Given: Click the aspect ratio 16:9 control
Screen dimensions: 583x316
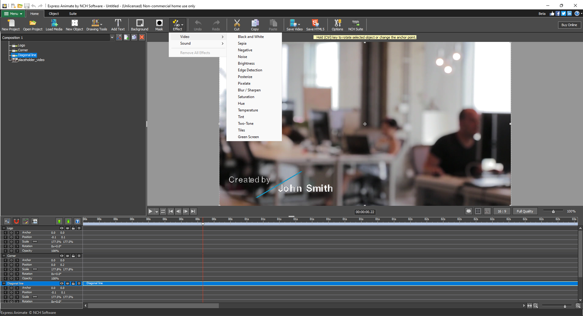Looking at the screenshot, I should [x=501, y=211].
